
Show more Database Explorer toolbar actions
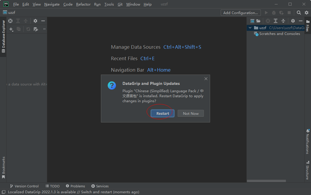(44, 29)
